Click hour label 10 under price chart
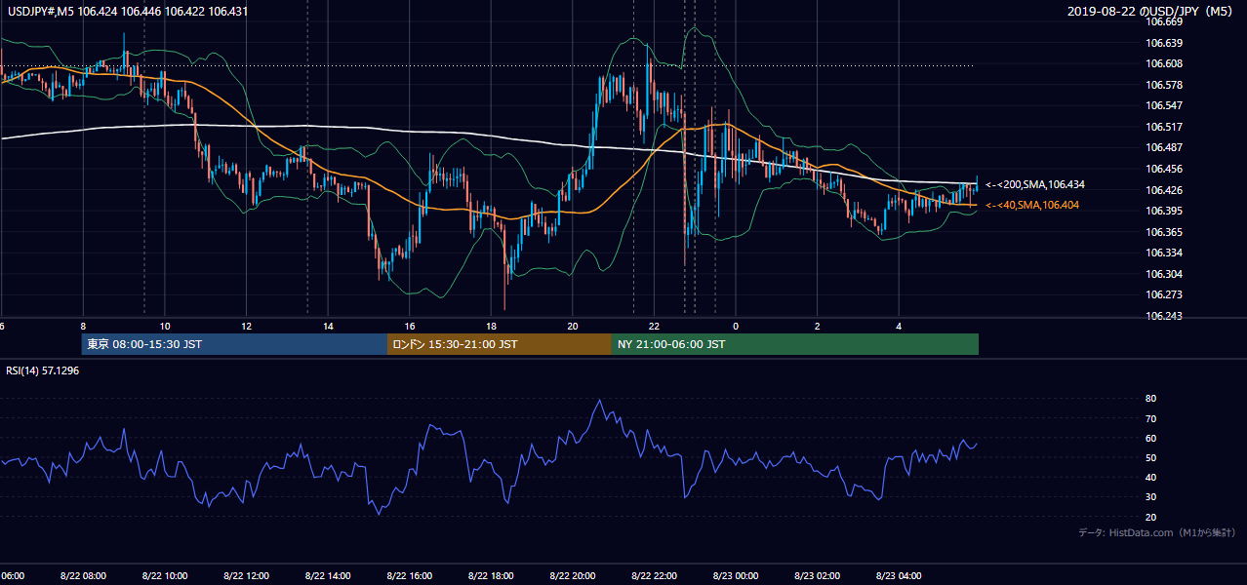The image size is (1247, 585). (165, 327)
